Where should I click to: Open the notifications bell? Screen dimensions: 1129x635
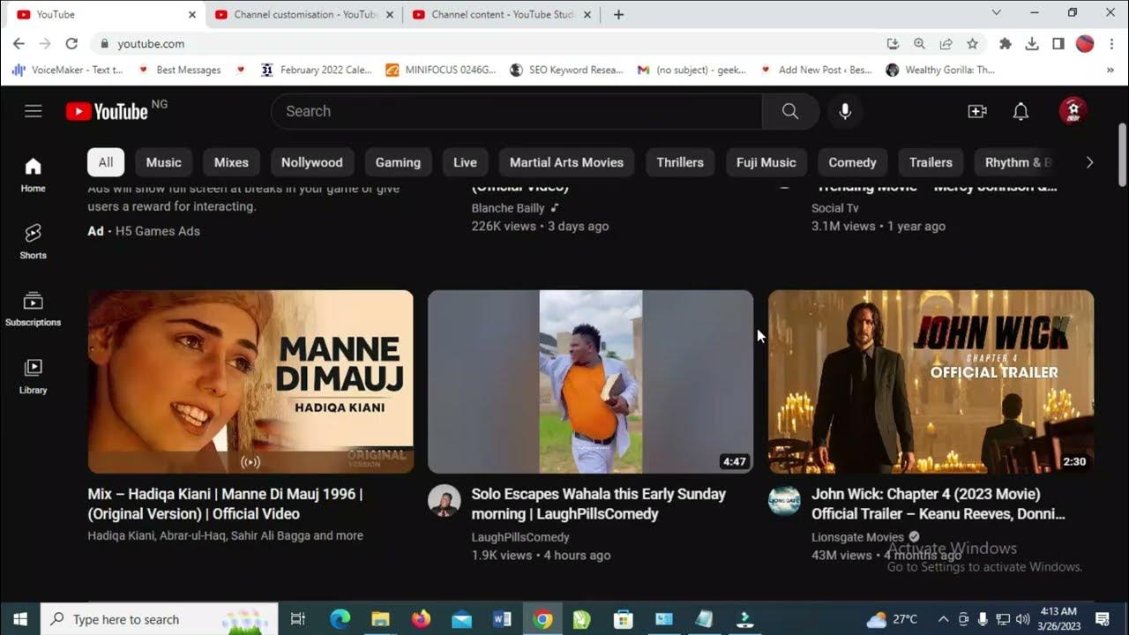tap(1021, 111)
